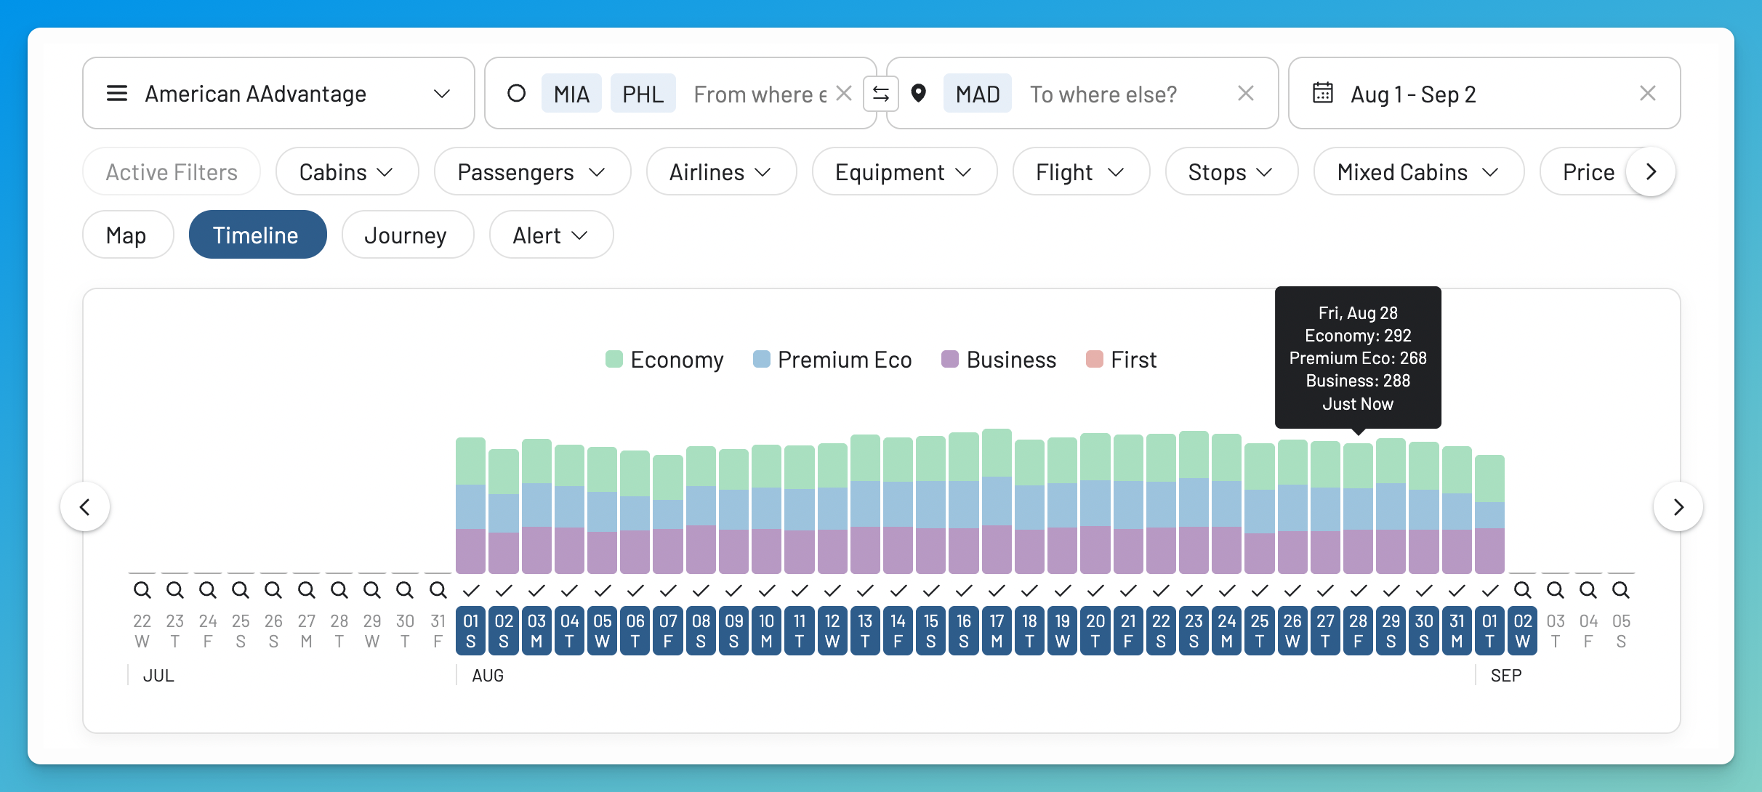
Task: Expand the Stops filter
Action: pos(1231,171)
